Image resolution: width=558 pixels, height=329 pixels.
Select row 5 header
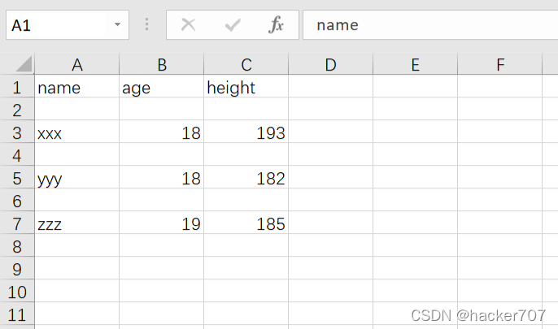click(17, 178)
